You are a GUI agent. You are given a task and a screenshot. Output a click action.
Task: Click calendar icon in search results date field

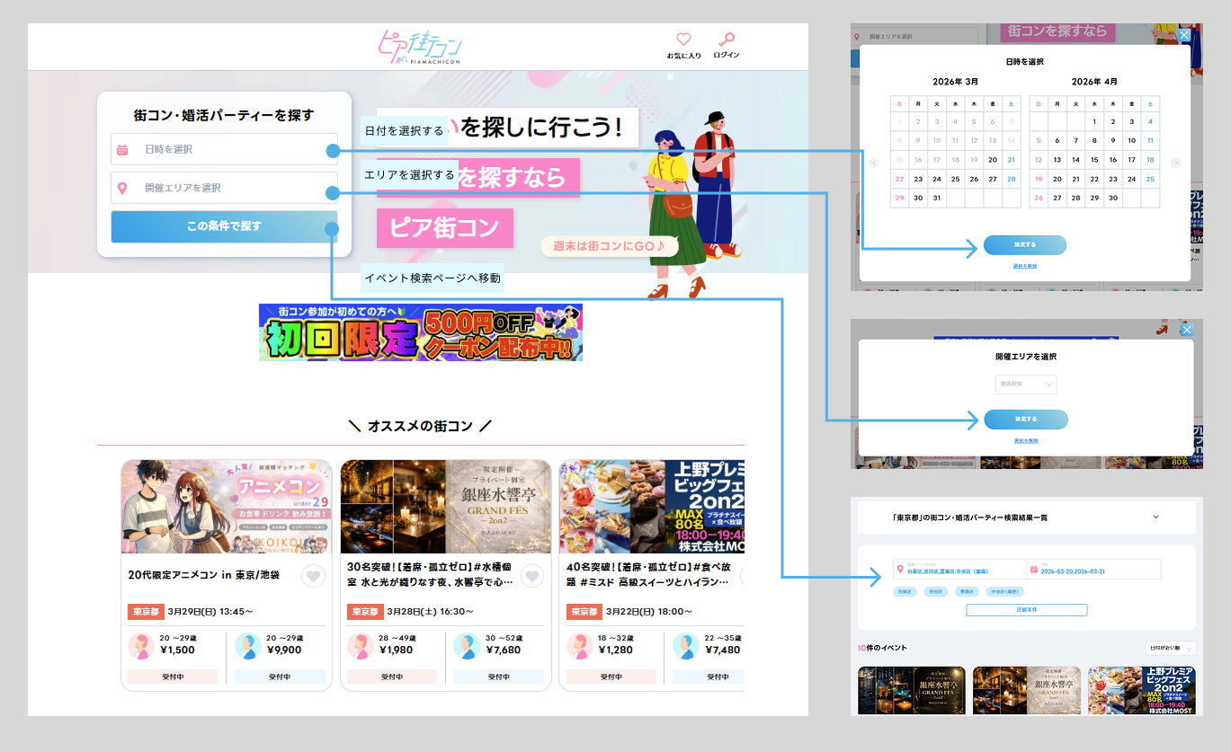pos(1034,569)
